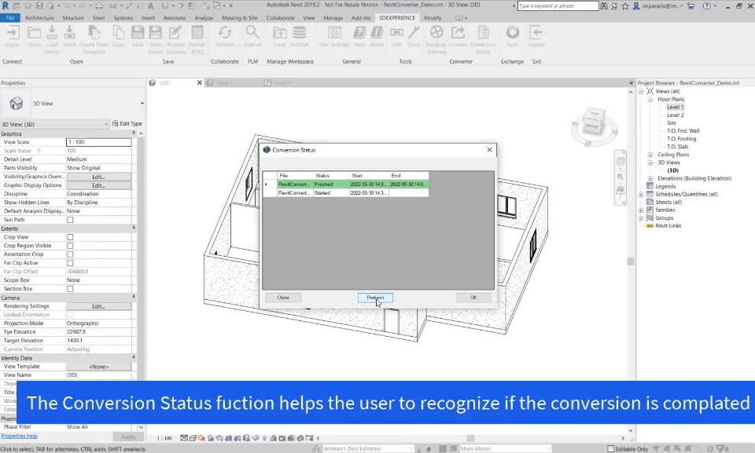Viewport: 755px width, 453px height.
Task: Open User Settings from the ribbon
Action: pos(334,37)
